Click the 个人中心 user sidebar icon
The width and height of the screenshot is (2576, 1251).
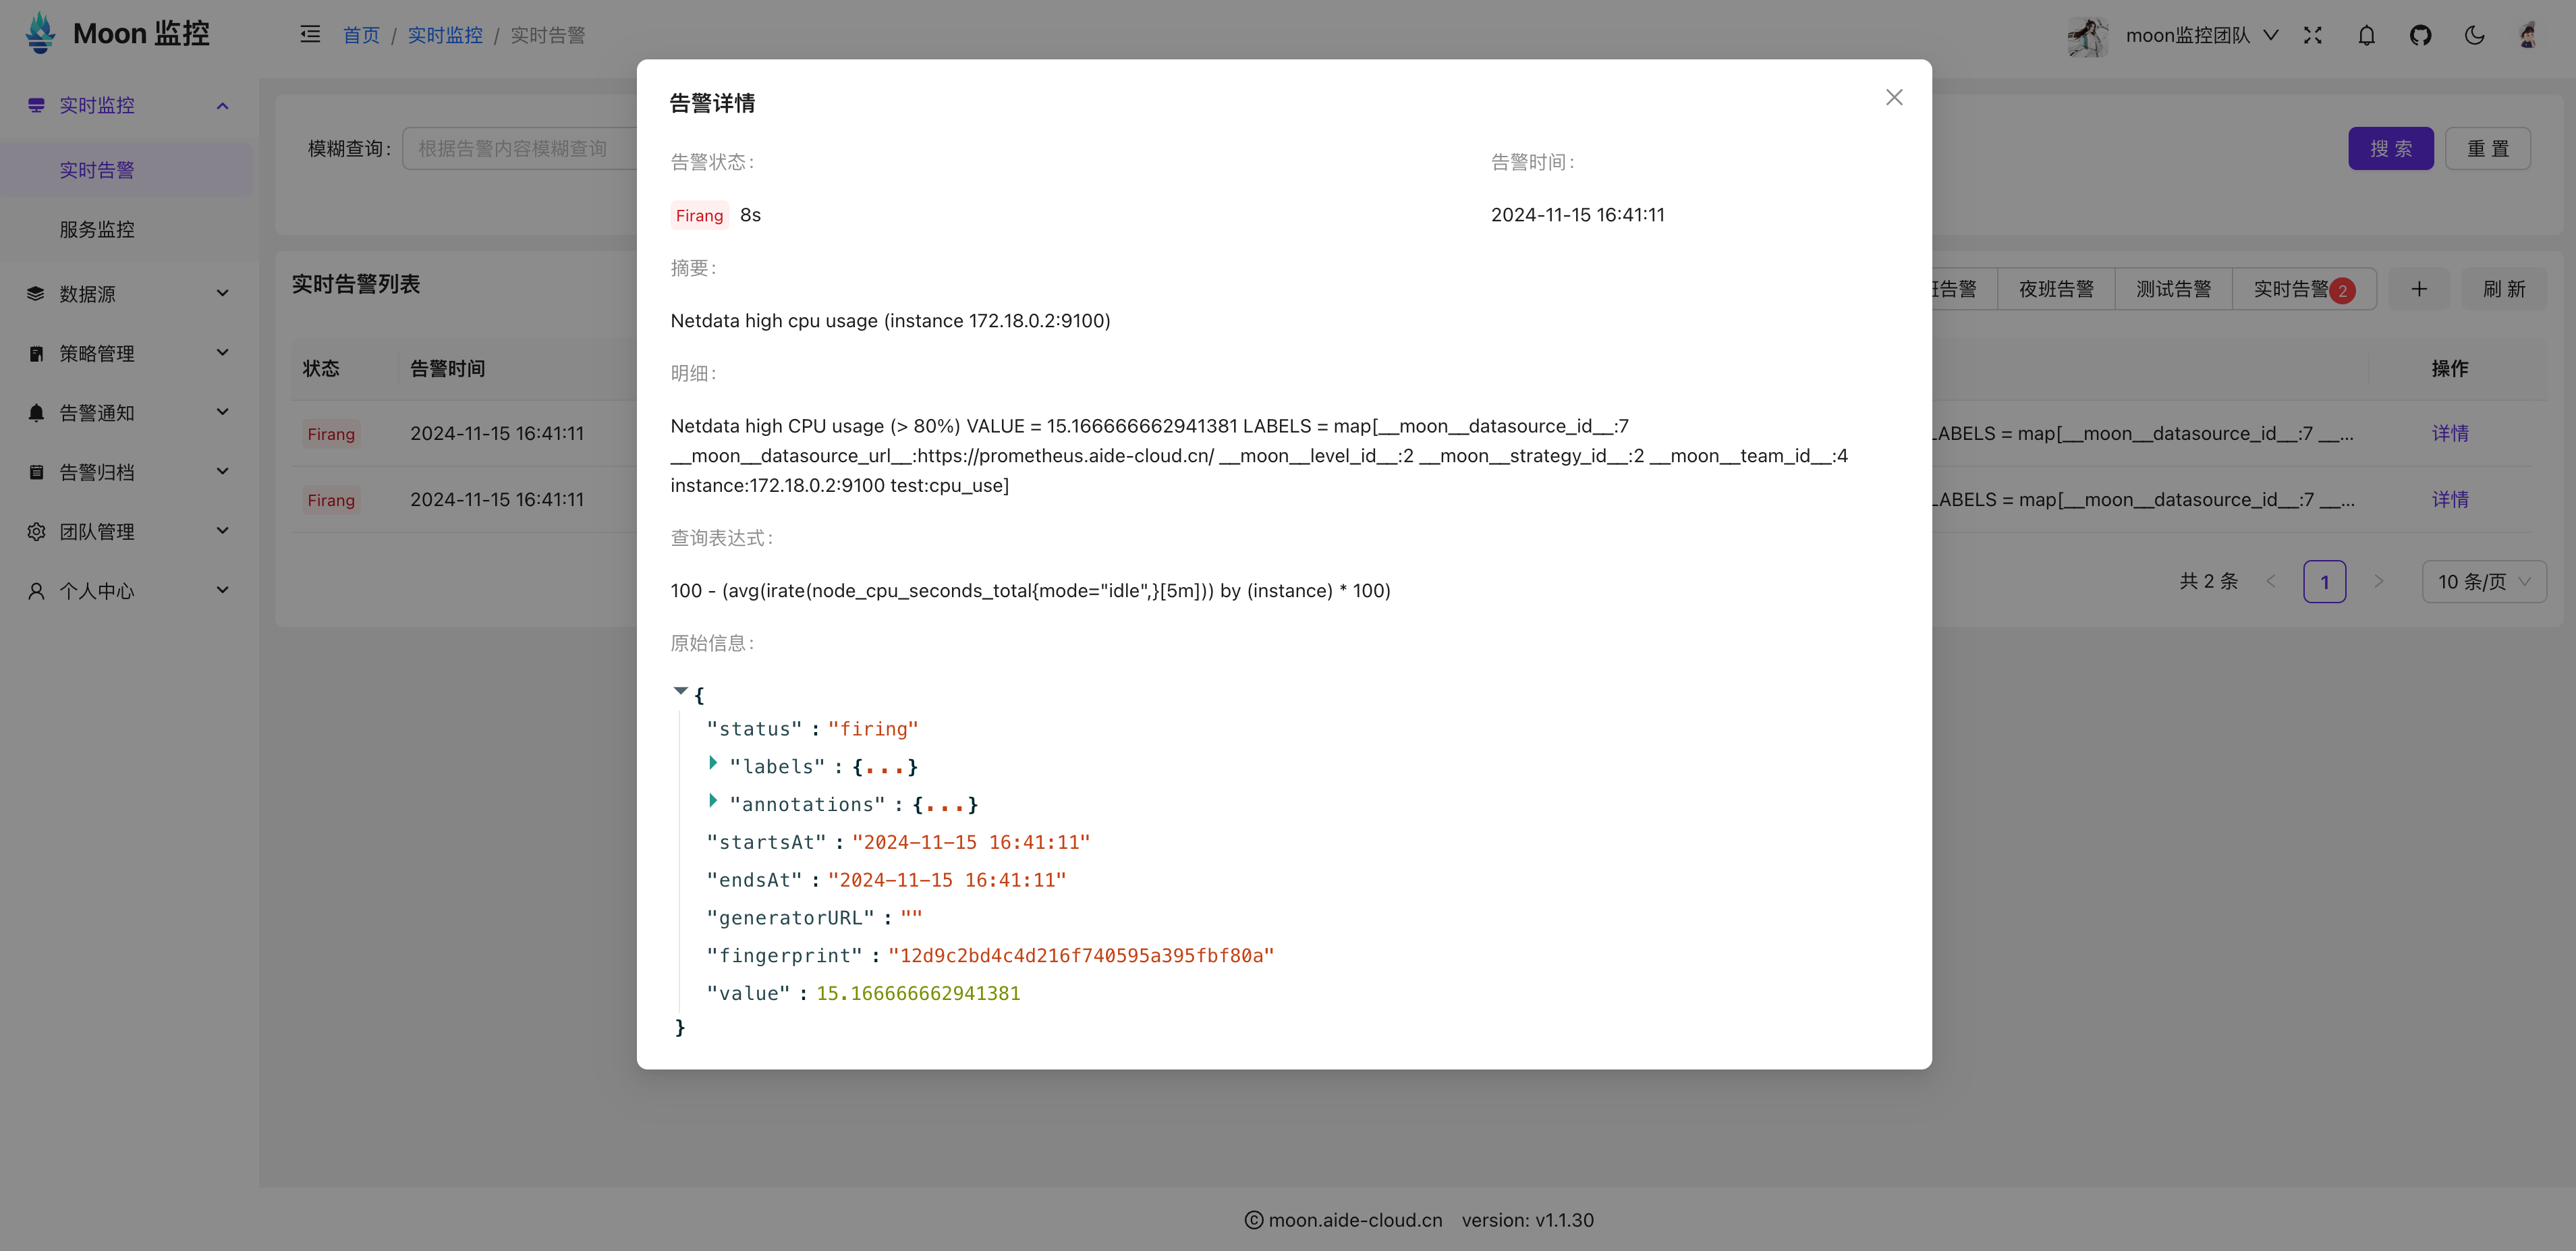(36, 591)
